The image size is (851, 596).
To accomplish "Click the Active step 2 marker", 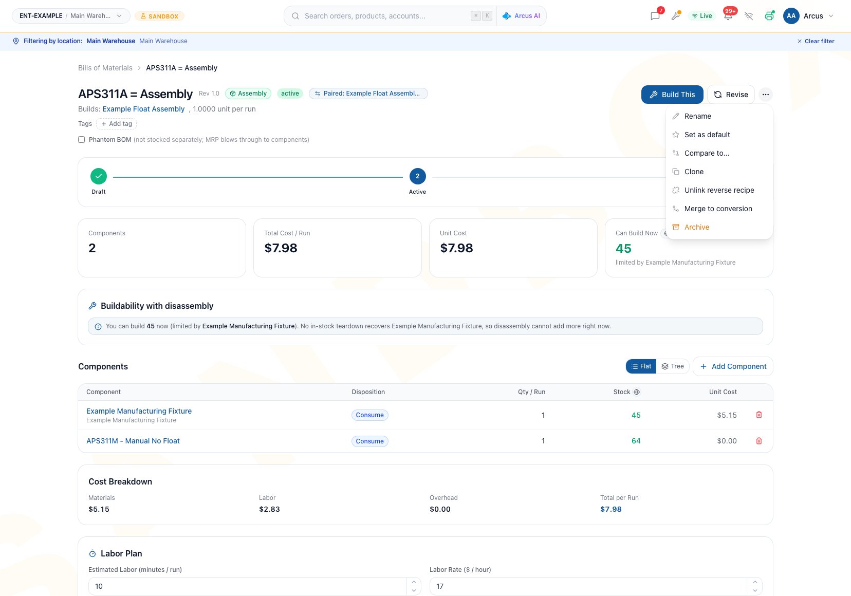I will 417,176.
